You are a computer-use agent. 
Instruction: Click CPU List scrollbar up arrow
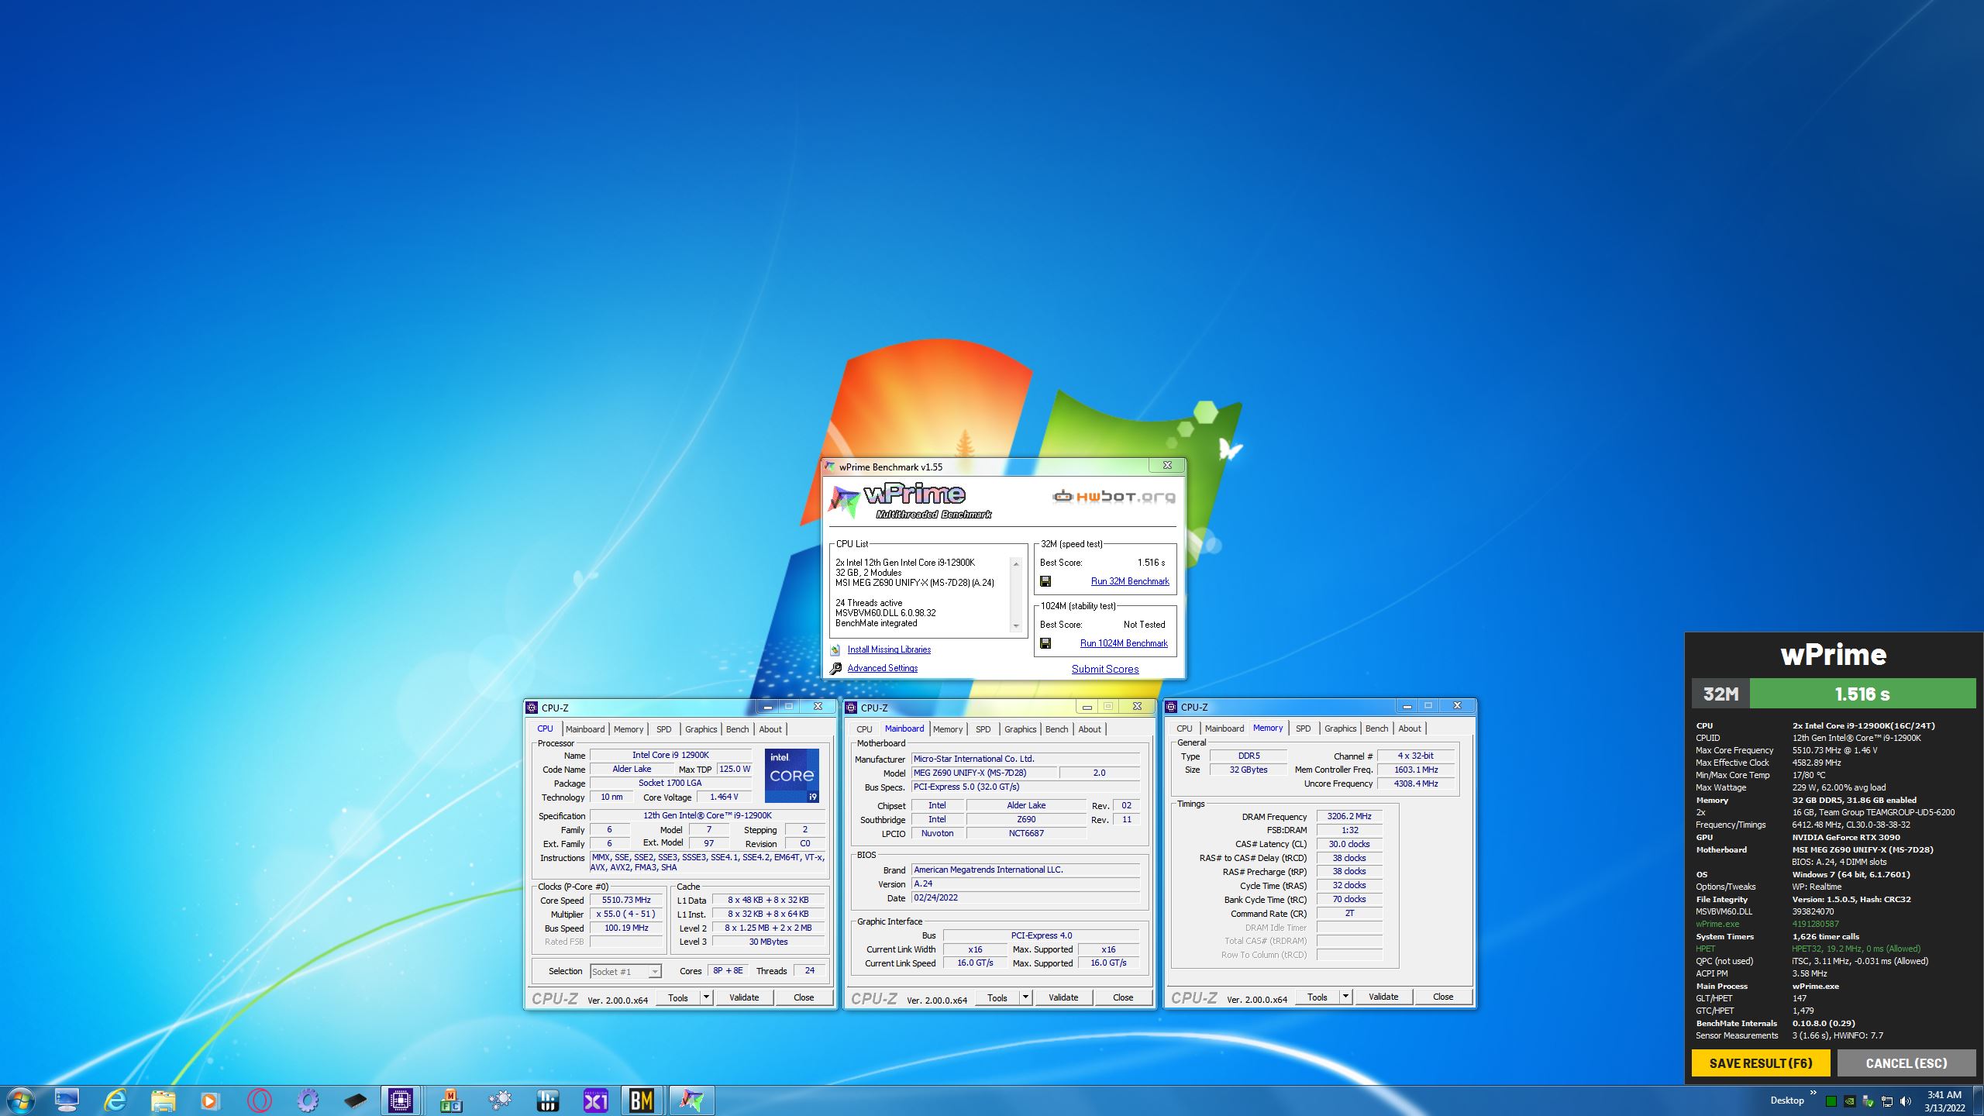coord(1016,563)
